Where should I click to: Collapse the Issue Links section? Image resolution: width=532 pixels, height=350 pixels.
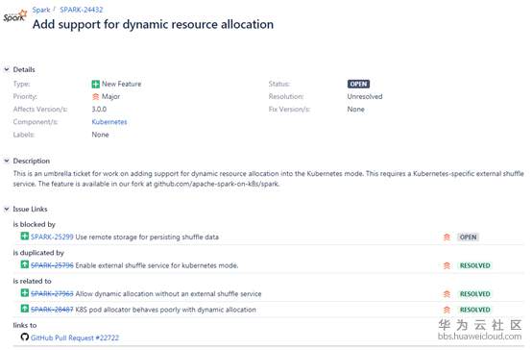pos(7,209)
